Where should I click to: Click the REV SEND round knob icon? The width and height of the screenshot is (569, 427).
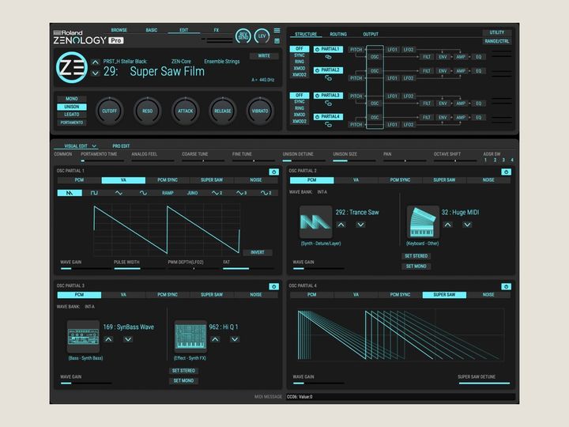(x=243, y=36)
